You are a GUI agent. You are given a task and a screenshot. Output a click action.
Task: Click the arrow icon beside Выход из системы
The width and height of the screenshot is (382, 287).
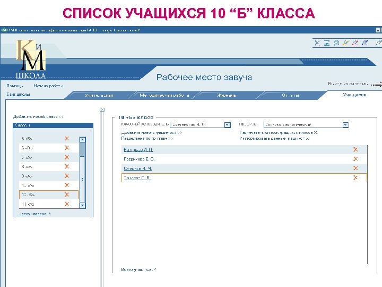pyautogui.click(x=376, y=85)
